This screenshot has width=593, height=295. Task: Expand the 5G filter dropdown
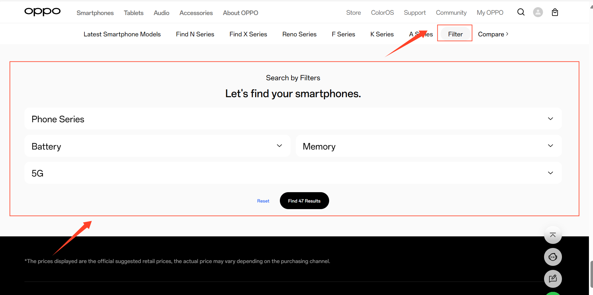pyautogui.click(x=293, y=173)
